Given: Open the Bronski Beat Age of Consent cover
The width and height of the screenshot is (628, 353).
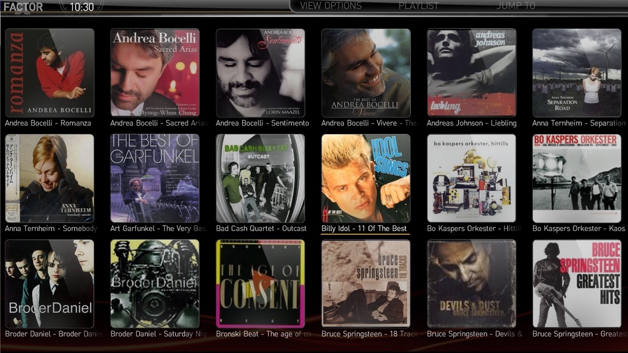Looking at the screenshot, I should coord(261,283).
